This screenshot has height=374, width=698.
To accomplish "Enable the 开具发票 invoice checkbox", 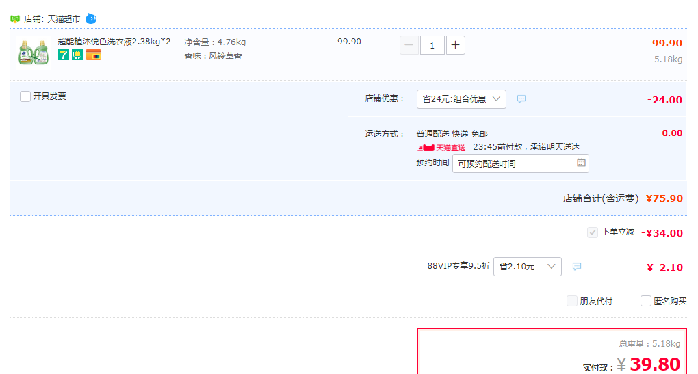I will pos(25,96).
